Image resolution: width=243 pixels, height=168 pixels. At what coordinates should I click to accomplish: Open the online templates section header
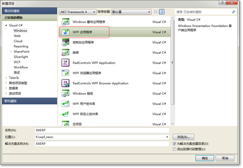point(30,101)
